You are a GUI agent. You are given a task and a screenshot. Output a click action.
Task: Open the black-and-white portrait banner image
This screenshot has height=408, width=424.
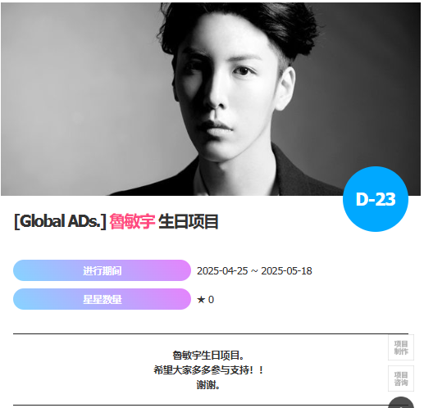coord(211,99)
